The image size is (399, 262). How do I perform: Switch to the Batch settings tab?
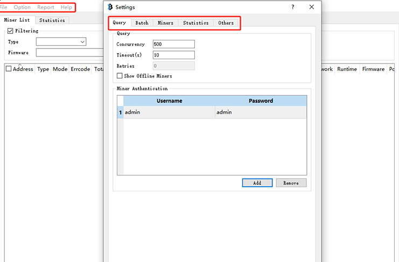(x=142, y=23)
